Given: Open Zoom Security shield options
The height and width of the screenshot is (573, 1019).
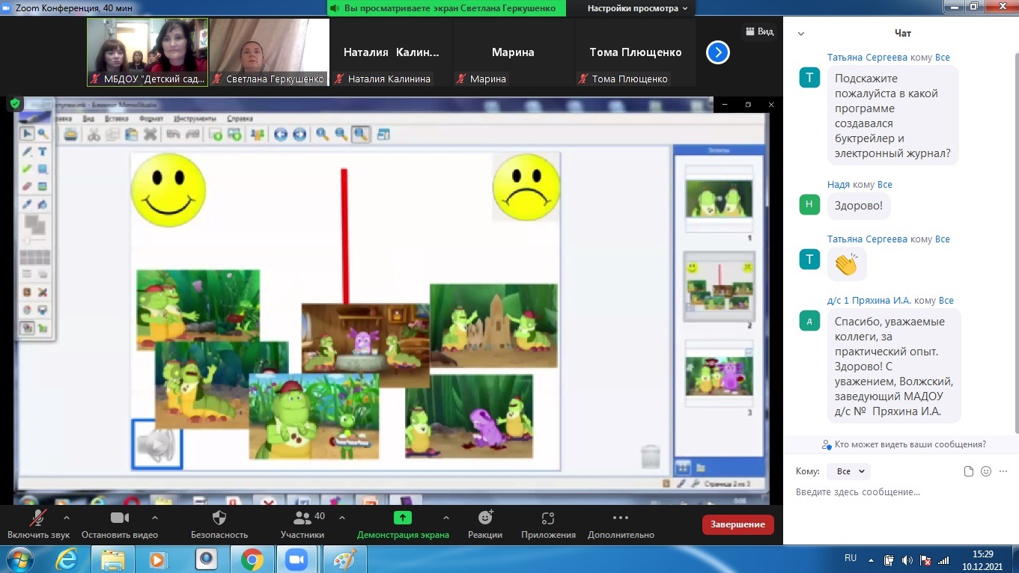Looking at the screenshot, I should [x=219, y=524].
